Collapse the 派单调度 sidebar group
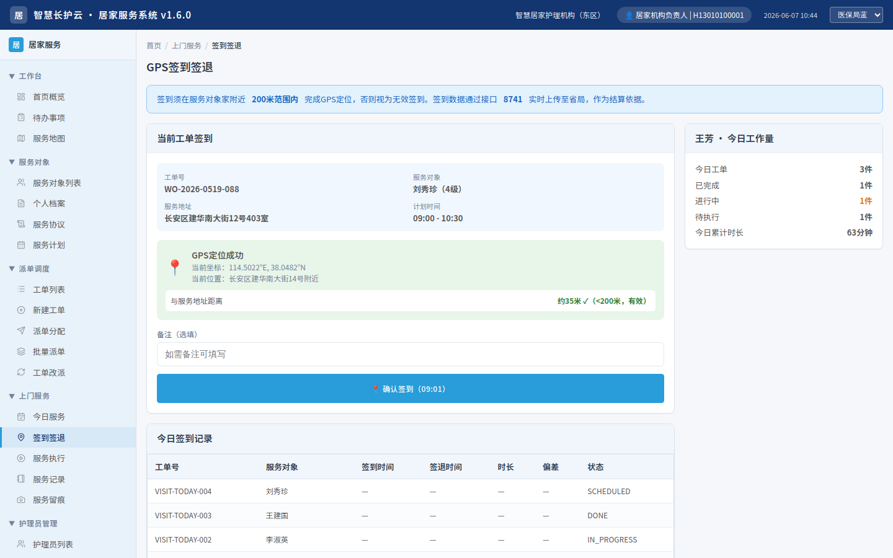This screenshot has width=893, height=558. click(12, 269)
